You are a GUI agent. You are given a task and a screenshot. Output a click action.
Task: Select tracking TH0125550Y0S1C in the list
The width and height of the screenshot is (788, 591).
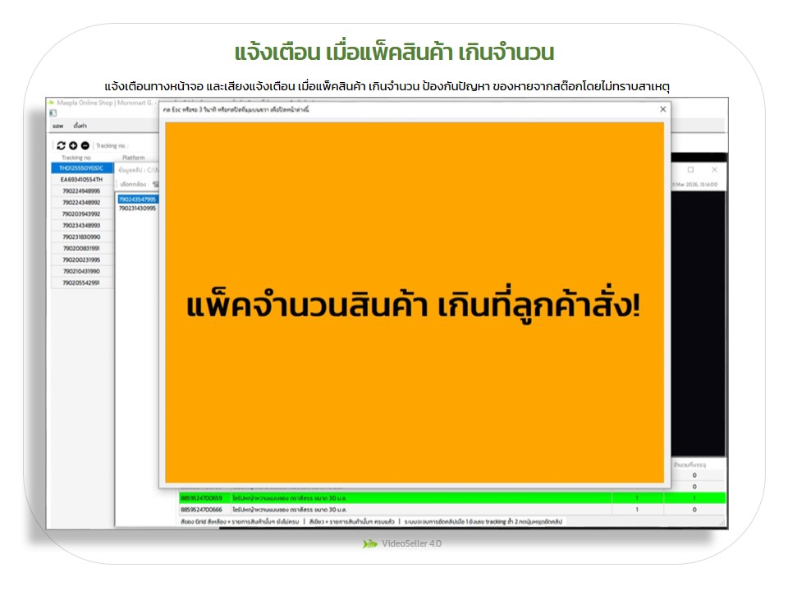[81, 168]
